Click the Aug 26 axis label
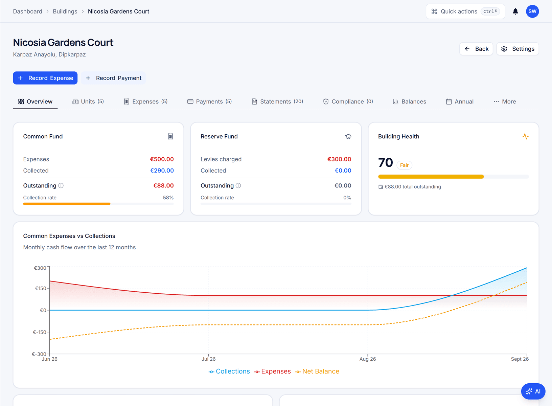Screen dimensions: 552x406 click(368, 359)
